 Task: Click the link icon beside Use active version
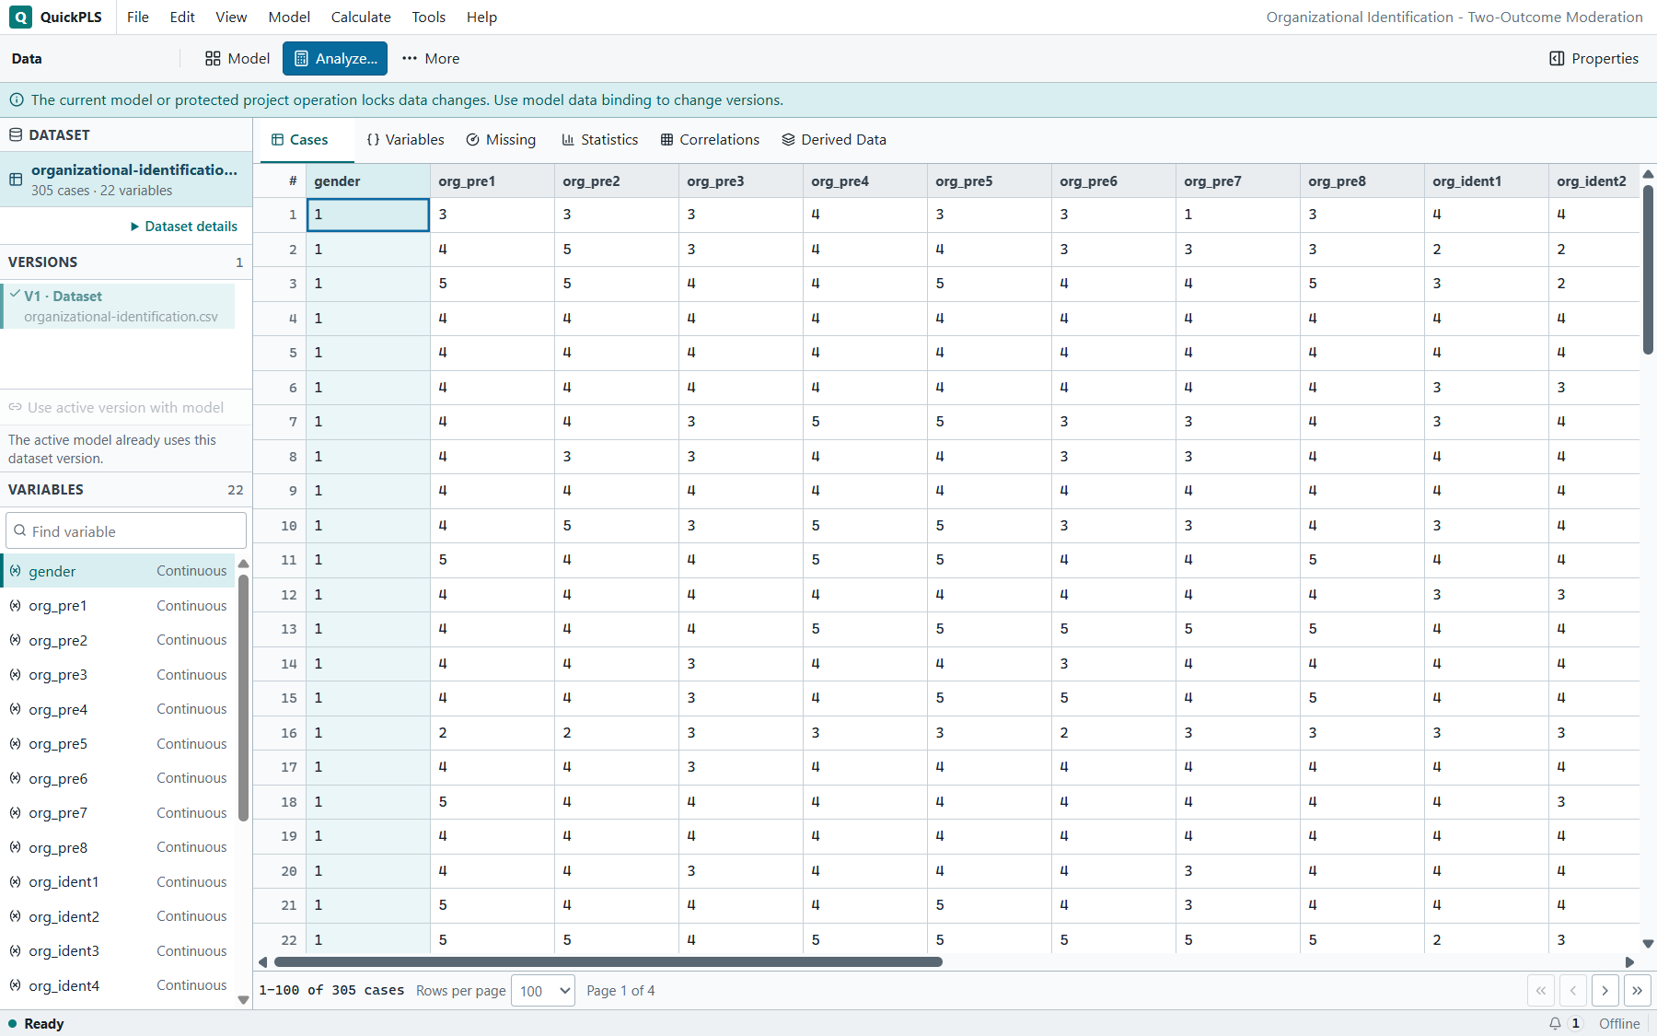tap(15, 407)
